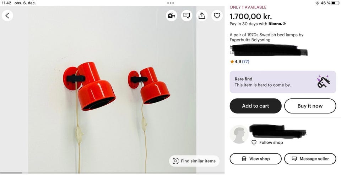Open the tape measure size tool

172,16
